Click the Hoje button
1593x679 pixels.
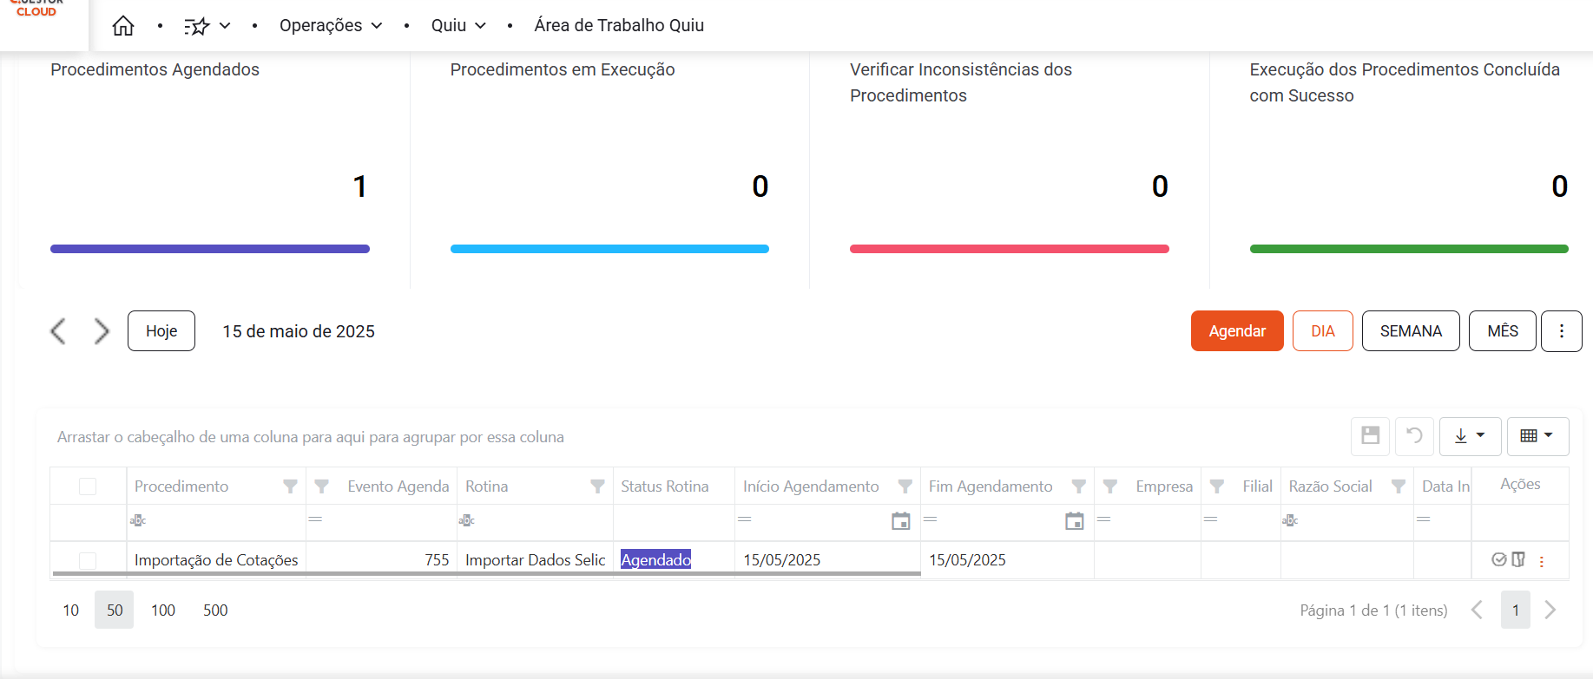click(161, 331)
